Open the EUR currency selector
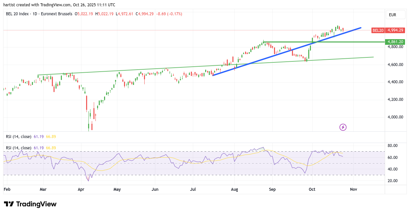The width and height of the screenshot is (410, 214). click(395, 15)
